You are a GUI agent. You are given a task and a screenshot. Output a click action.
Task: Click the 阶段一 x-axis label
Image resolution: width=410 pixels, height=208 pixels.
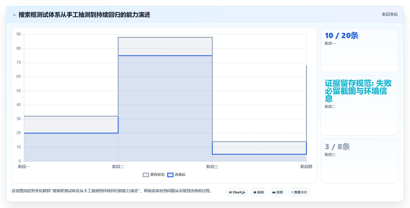24,167
